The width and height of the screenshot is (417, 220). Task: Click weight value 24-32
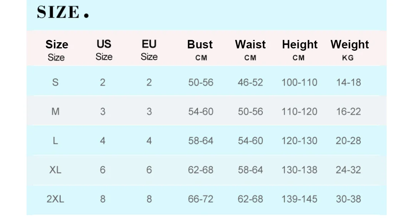point(348,170)
